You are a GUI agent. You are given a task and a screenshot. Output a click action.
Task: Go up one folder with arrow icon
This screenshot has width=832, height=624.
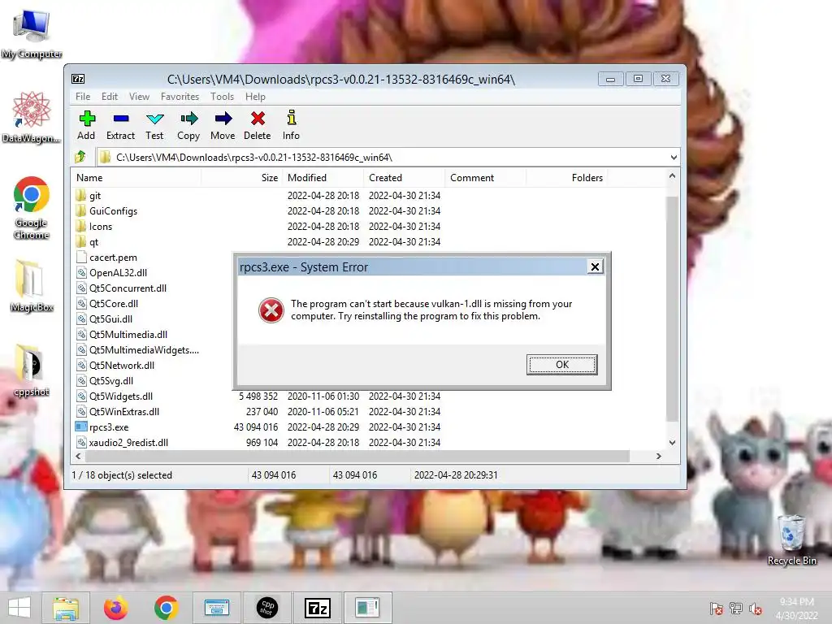click(x=80, y=157)
